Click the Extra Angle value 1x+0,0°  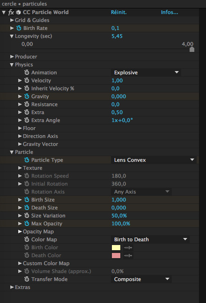click(x=122, y=120)
